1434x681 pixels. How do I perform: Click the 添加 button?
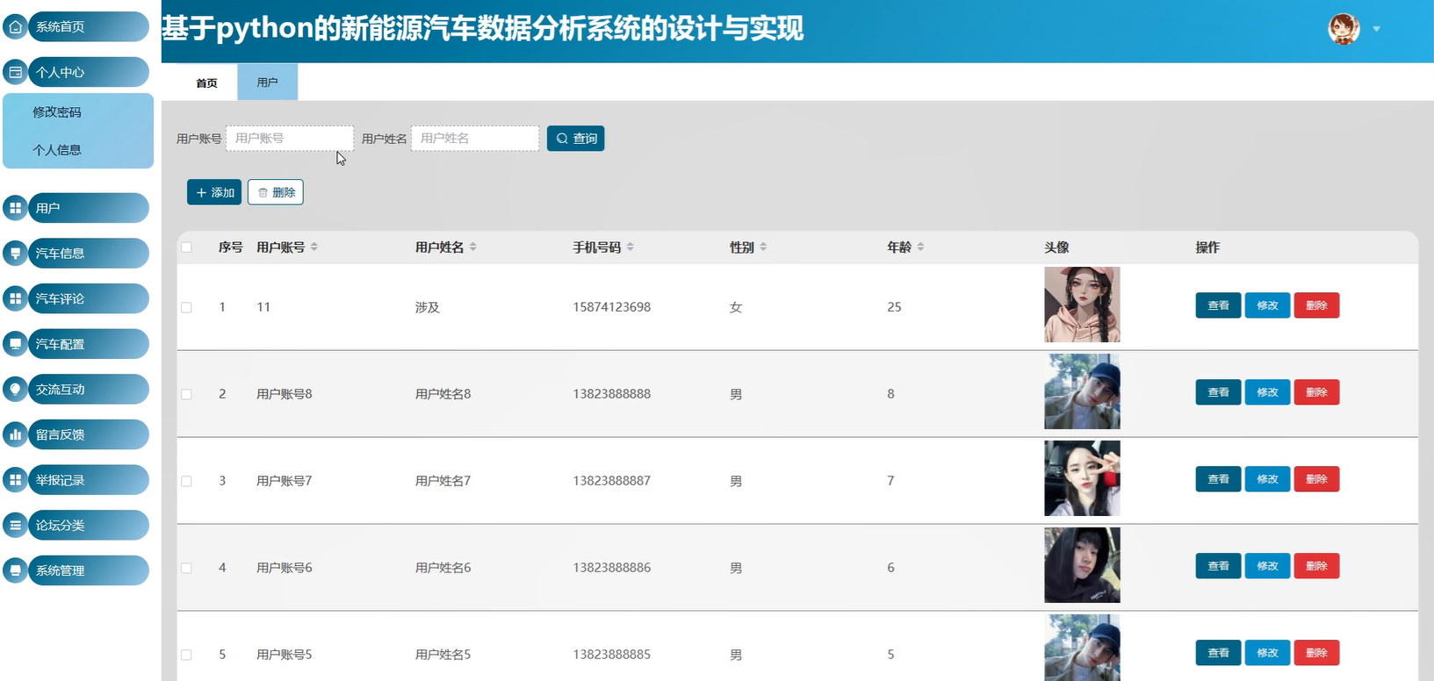click(x=214, y=192)
